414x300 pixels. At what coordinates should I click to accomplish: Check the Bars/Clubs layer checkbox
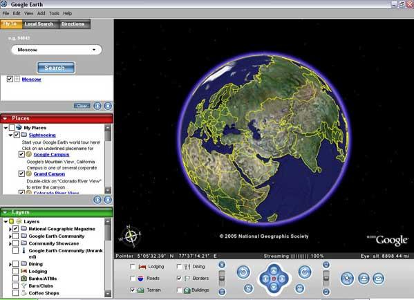[16, 285]
